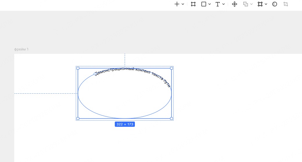Open the Insert tool dropdown chevron
This screenshot has height=162, width=302.
click(183, 4)
